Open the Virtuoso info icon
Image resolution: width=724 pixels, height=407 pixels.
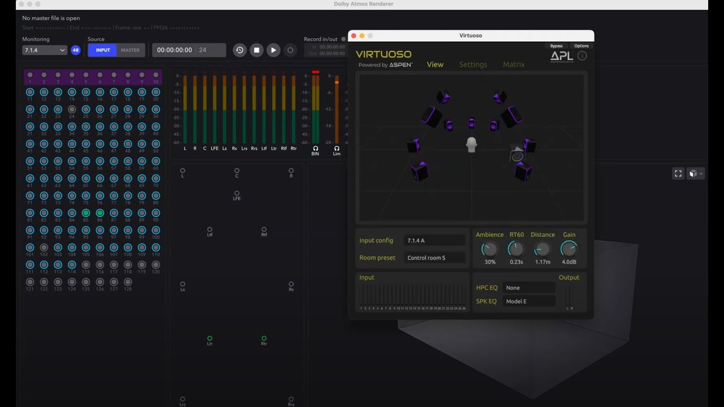coord(582,56)
